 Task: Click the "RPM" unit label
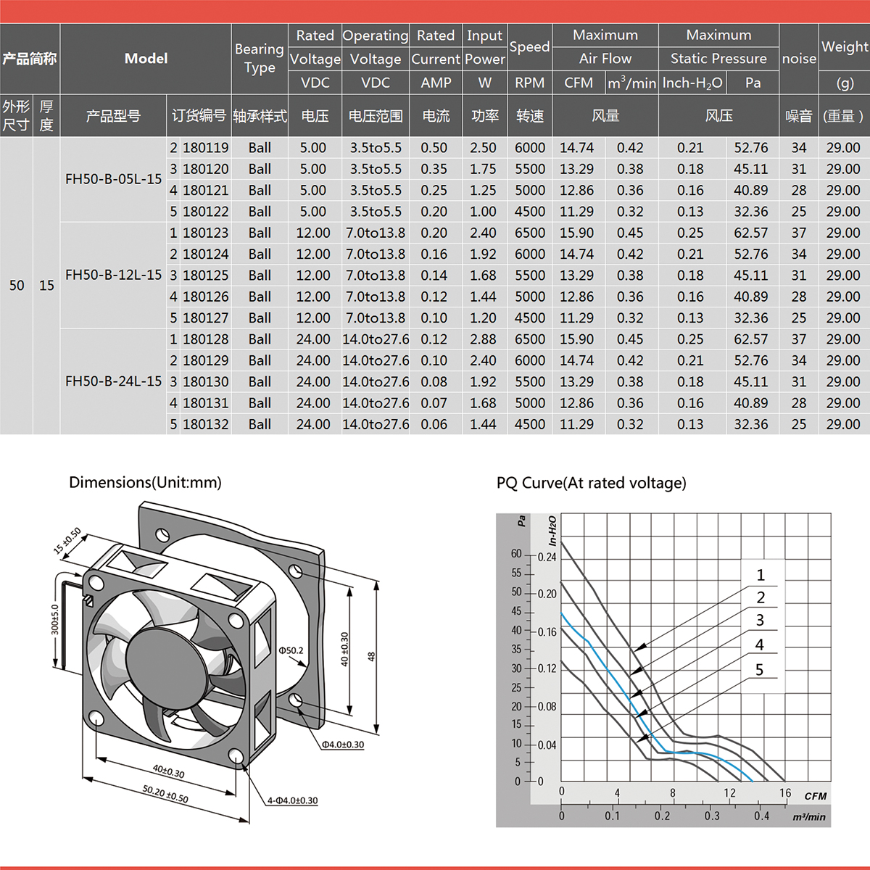[x=529, y=83]
